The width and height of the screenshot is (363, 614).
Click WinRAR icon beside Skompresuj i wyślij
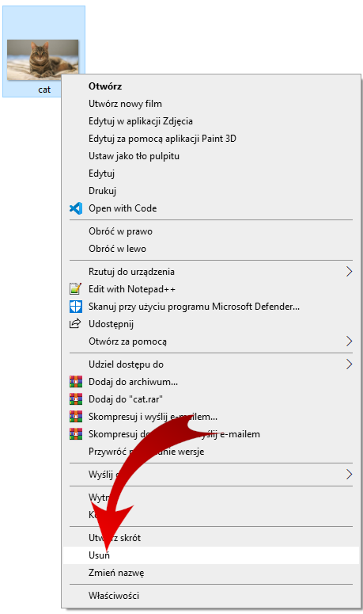click(76, 416)
